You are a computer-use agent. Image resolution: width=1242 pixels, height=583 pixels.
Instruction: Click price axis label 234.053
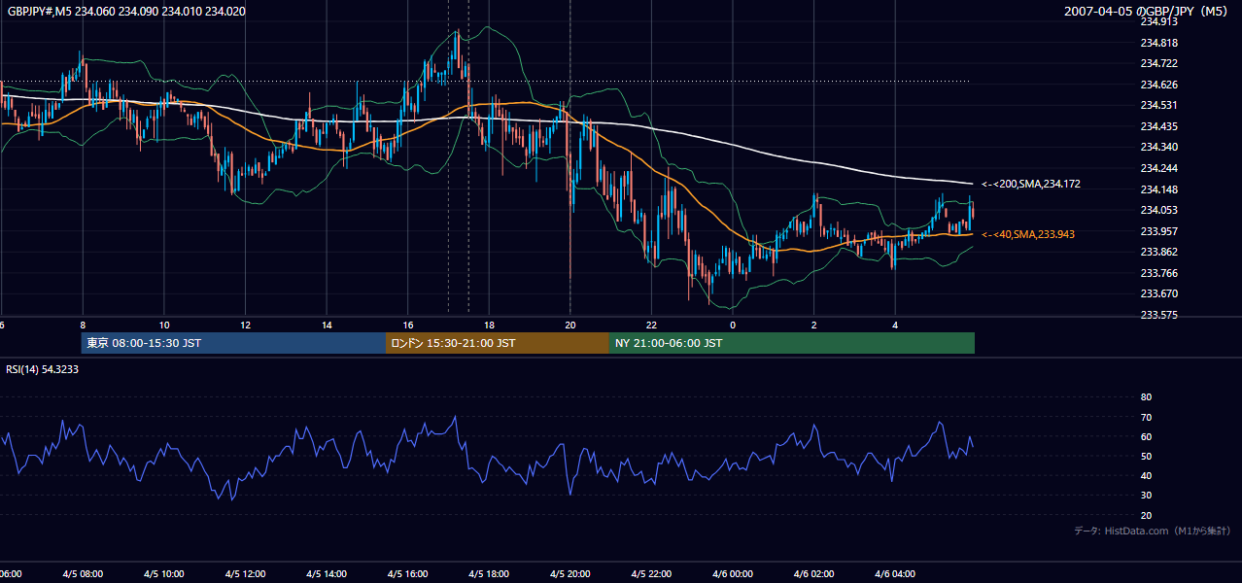tap(1159, 210)
